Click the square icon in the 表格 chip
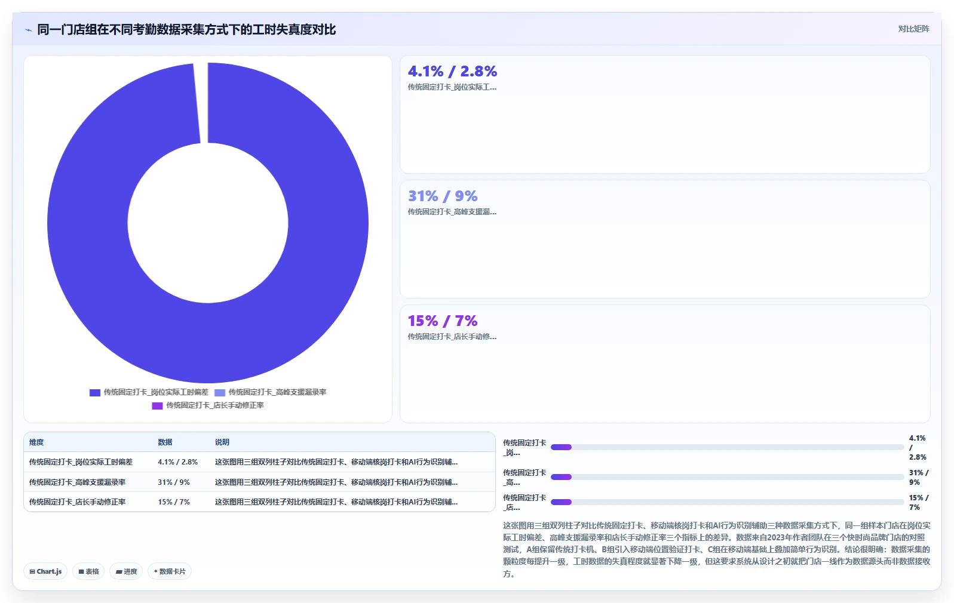Screen dimensions: 954x603 tap(81, 571)
